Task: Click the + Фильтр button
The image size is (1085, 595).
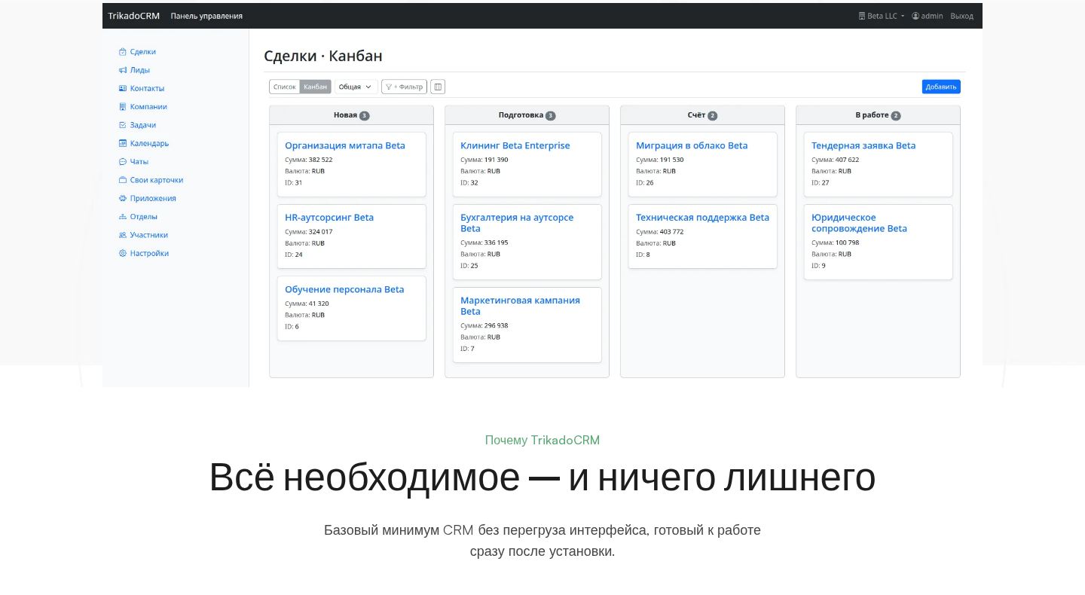Action: click(x=404, y=87)
